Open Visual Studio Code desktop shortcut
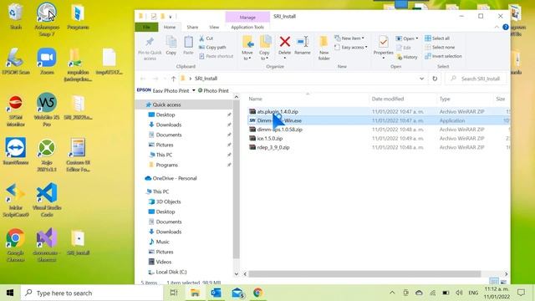Image resolution: width=535 pixels, height=301 pixels. tap(47, 201)
